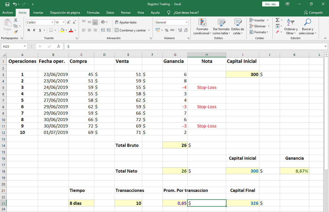Switch to the Fórmulas tab
329x212 pixels.
coord(93,13)
